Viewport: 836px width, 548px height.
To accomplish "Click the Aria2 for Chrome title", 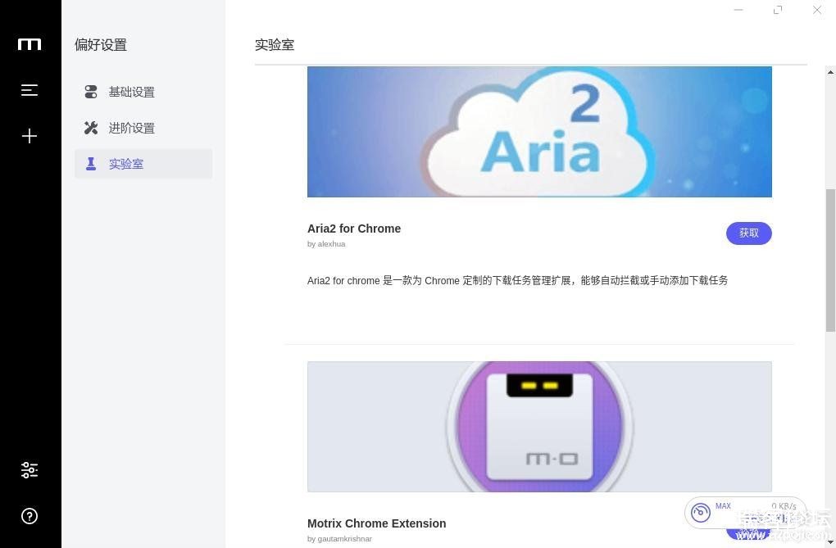I will (354, 229).
